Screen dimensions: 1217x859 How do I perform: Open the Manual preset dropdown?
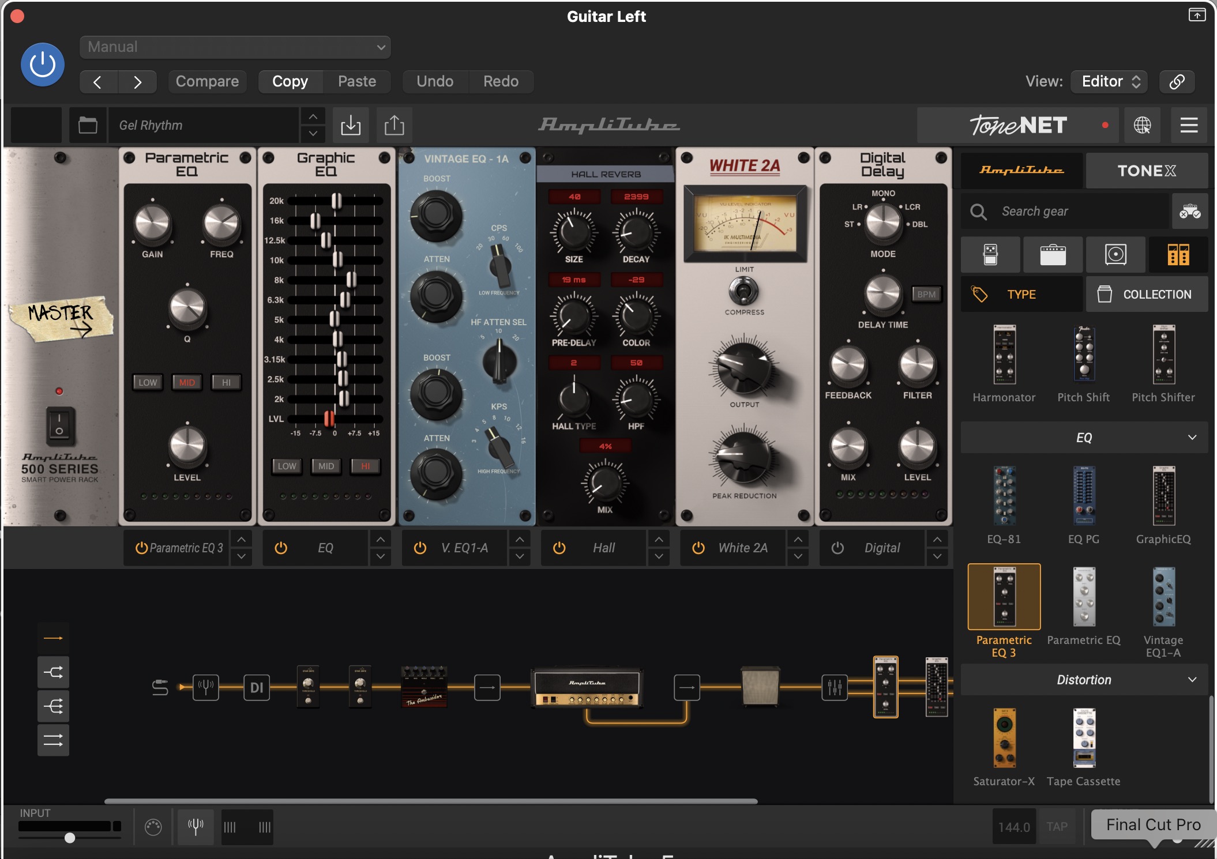(235, 47)
